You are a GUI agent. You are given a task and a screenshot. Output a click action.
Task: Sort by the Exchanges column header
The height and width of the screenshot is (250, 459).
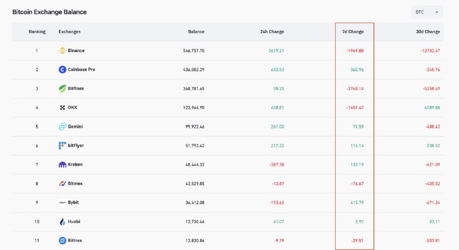[69, 32]
